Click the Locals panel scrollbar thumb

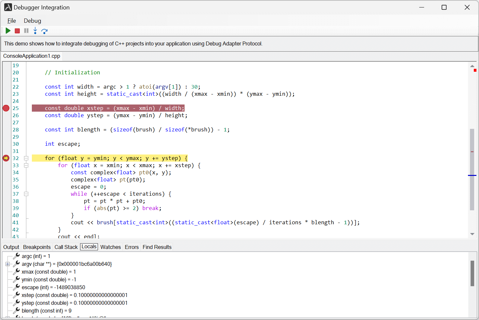[473, 273]
